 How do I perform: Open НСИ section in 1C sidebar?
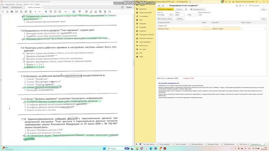[x=141, y=20]
